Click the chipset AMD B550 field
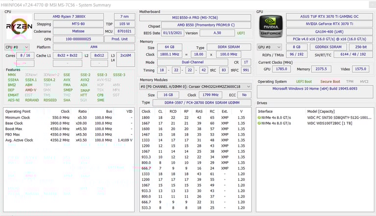This screenshot has width=376, height=216. [x=206, y=25]
